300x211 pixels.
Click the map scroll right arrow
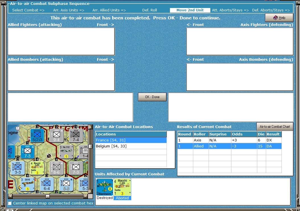[85, 196]
